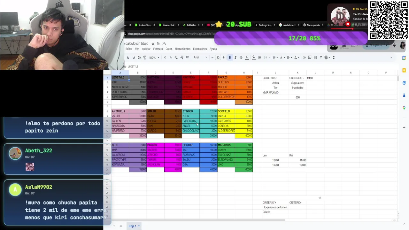Image resolution: width=409 pixels, height=230 pixels.
Task: Click the font size field showing 10
Action: click(218, 57)
